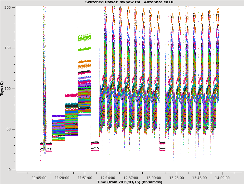Click the 'Tsys (K)' y-axis label
The height and width of the screenshot is (184, 244).
click(2, 88)
